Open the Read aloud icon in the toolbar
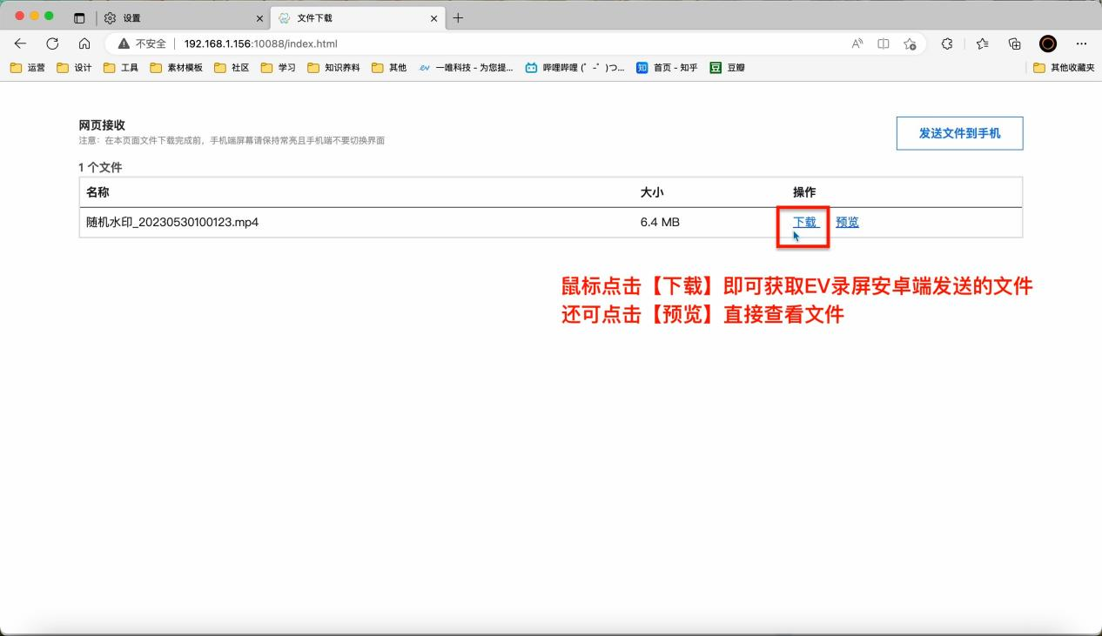 click(x=857, y=44)
